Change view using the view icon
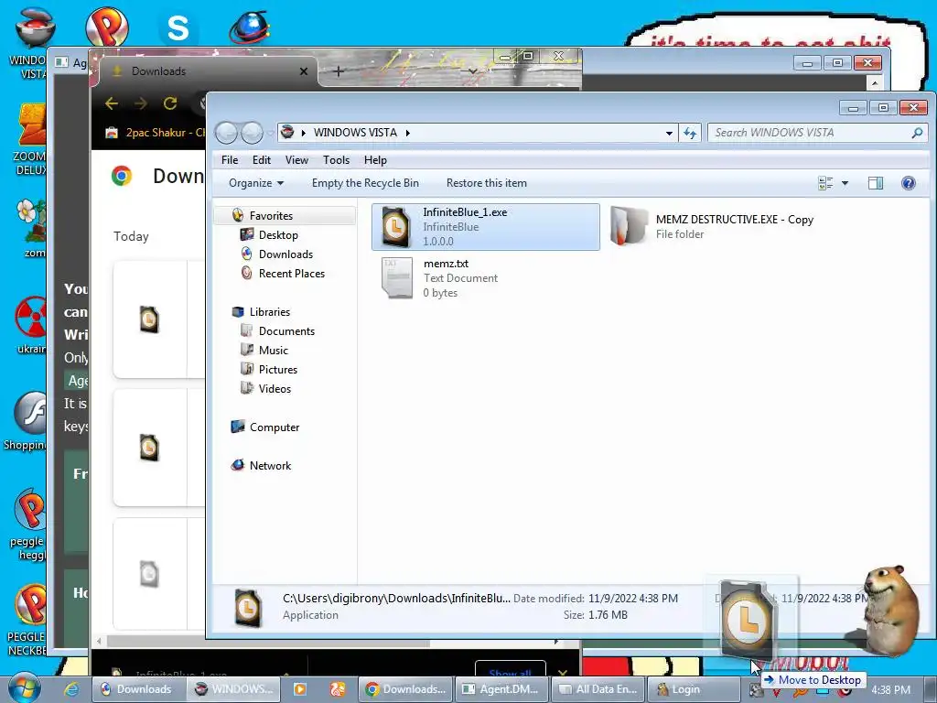 pos(825,183)
